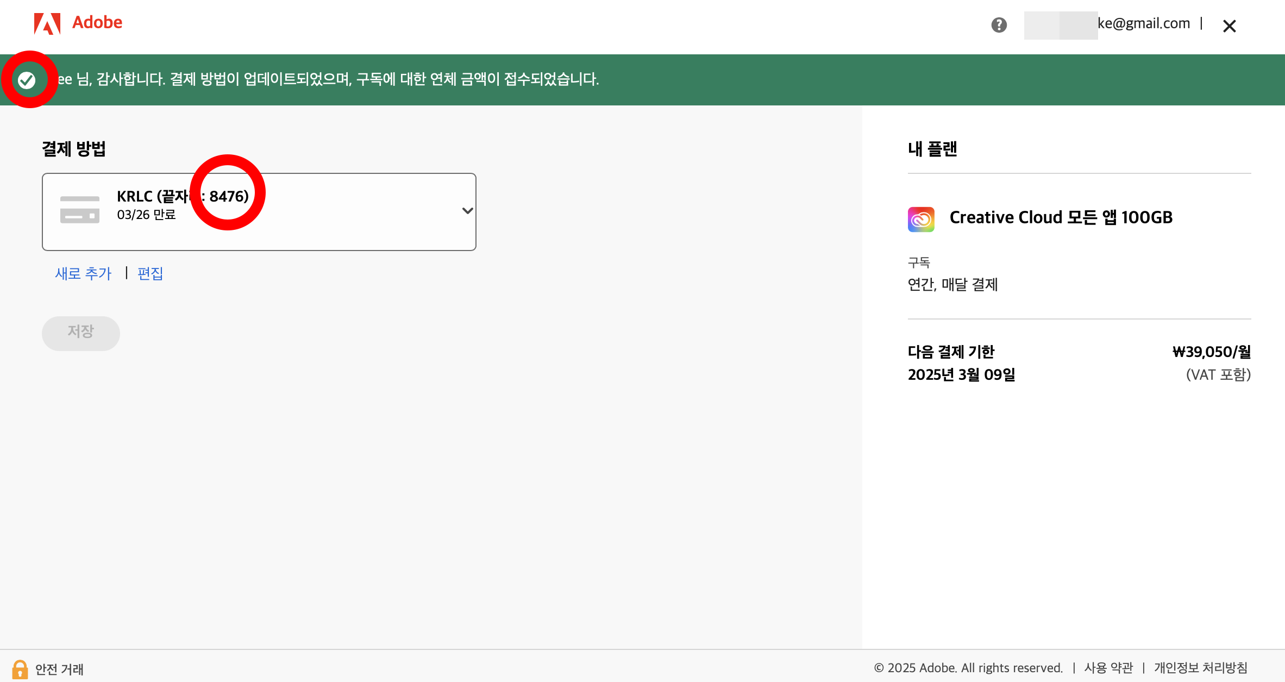The image size is (1285, 682).
Task: Click the green success checkmark icon
Action: [27, 80]
